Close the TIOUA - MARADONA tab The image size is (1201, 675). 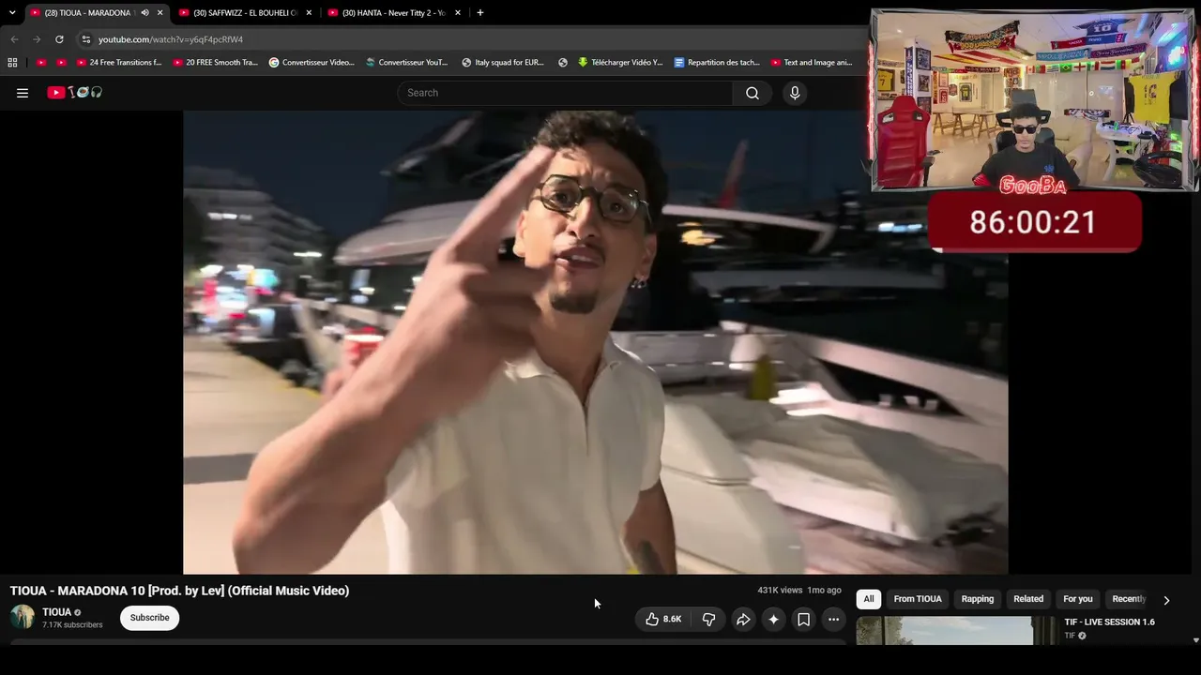pos(160,12)
